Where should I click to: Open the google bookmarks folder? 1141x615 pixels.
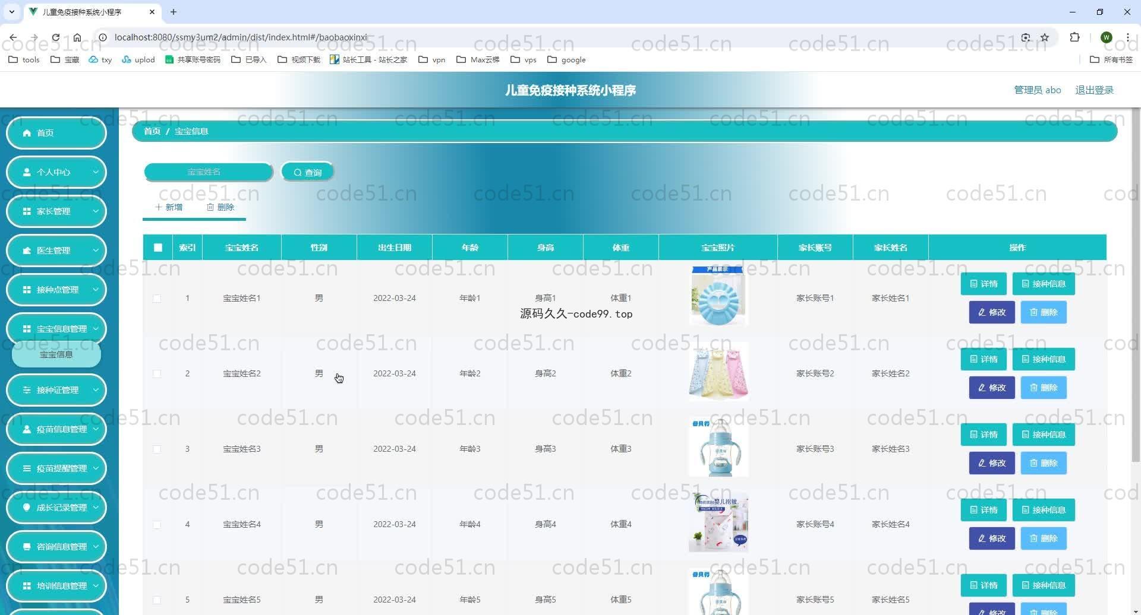[x=566, y=59]
